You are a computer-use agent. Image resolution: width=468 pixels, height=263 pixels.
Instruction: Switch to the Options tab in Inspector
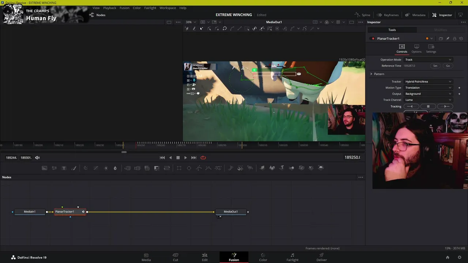click(416, 49)
